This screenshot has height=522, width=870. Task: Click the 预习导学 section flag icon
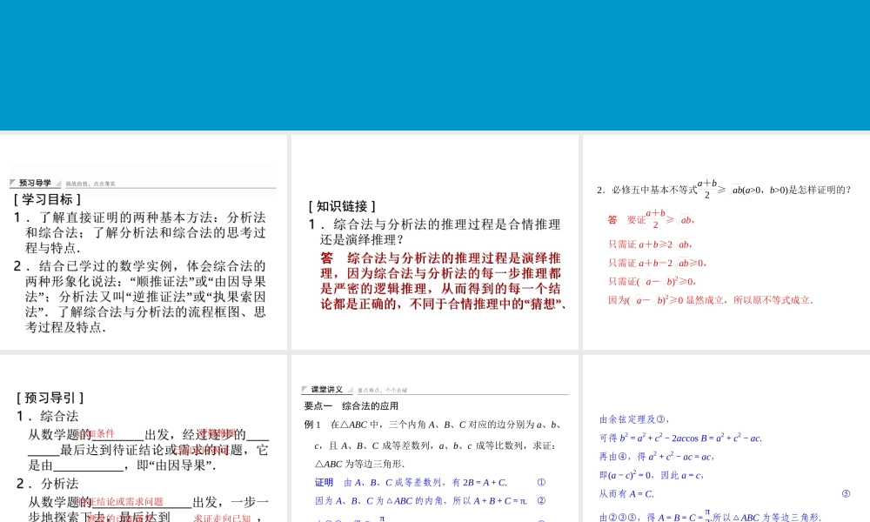point(14,182)
